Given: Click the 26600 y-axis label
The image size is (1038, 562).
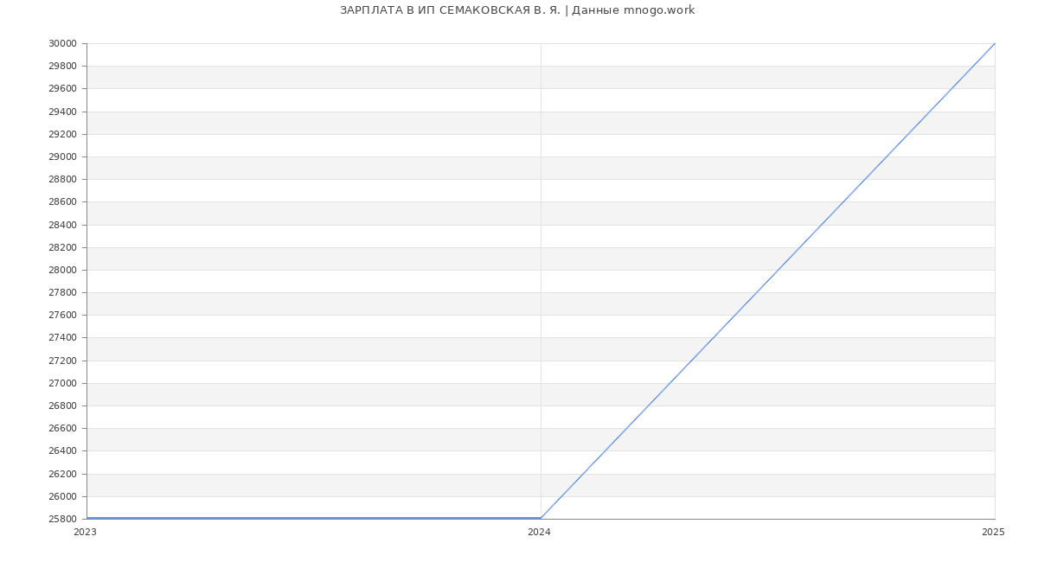Looking at the screenshot, I should [62, 429].
